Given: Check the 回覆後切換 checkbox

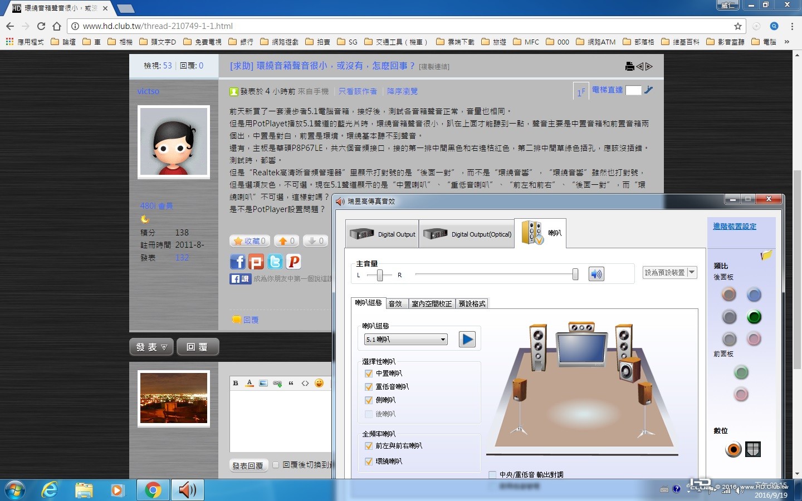Looking at the screenshot, I should click(276, 465).
